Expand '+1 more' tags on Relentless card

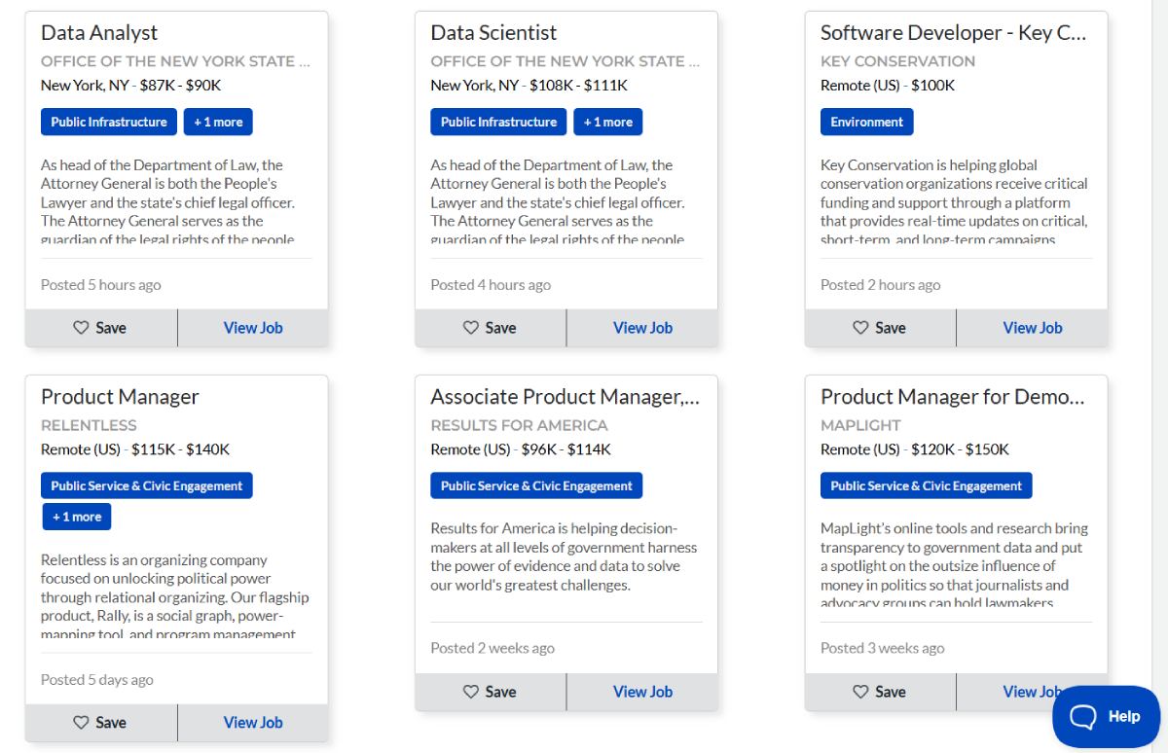pyautogui.click(x=77, y=517)
